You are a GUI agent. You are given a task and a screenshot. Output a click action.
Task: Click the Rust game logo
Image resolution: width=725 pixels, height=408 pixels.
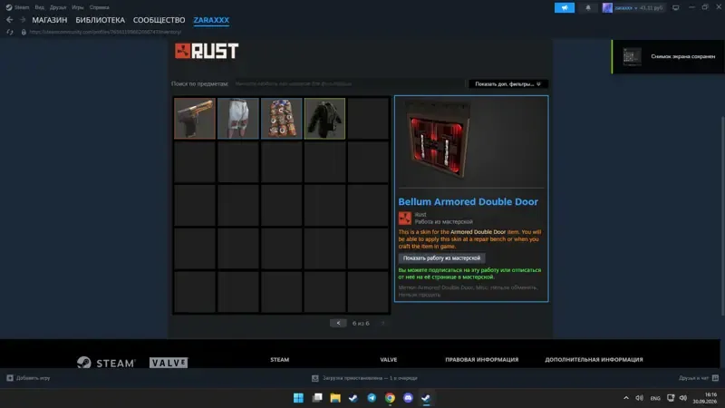click(207, 51)
